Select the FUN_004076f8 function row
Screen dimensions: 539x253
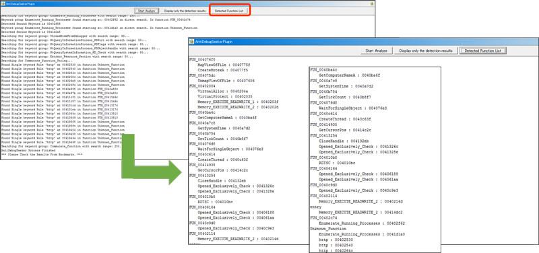(203, 59)
